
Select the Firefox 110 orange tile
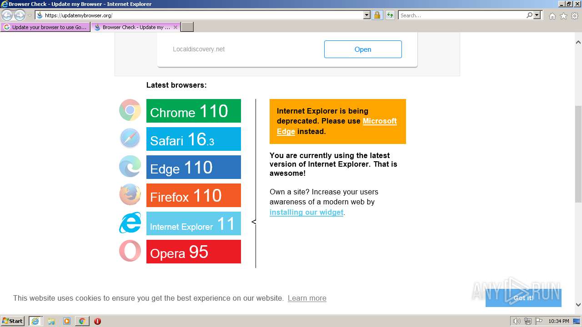194,195
